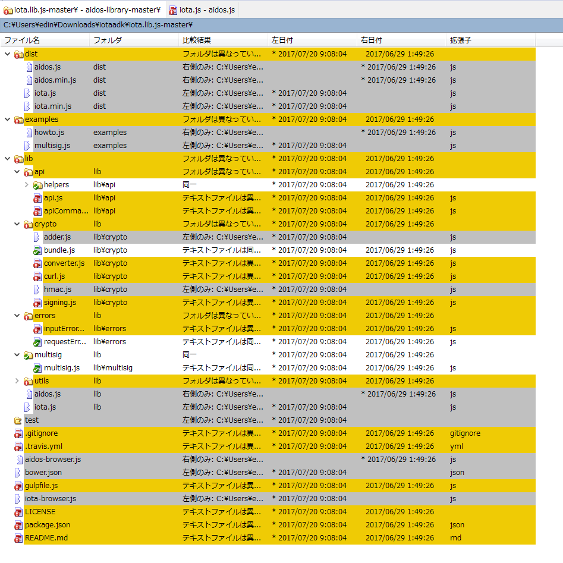Collapse the dist folder row
This screenshot has width=563, height=563.
8,54
